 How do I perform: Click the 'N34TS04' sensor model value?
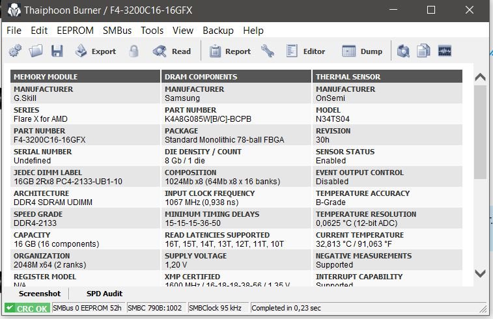(332, 118)
